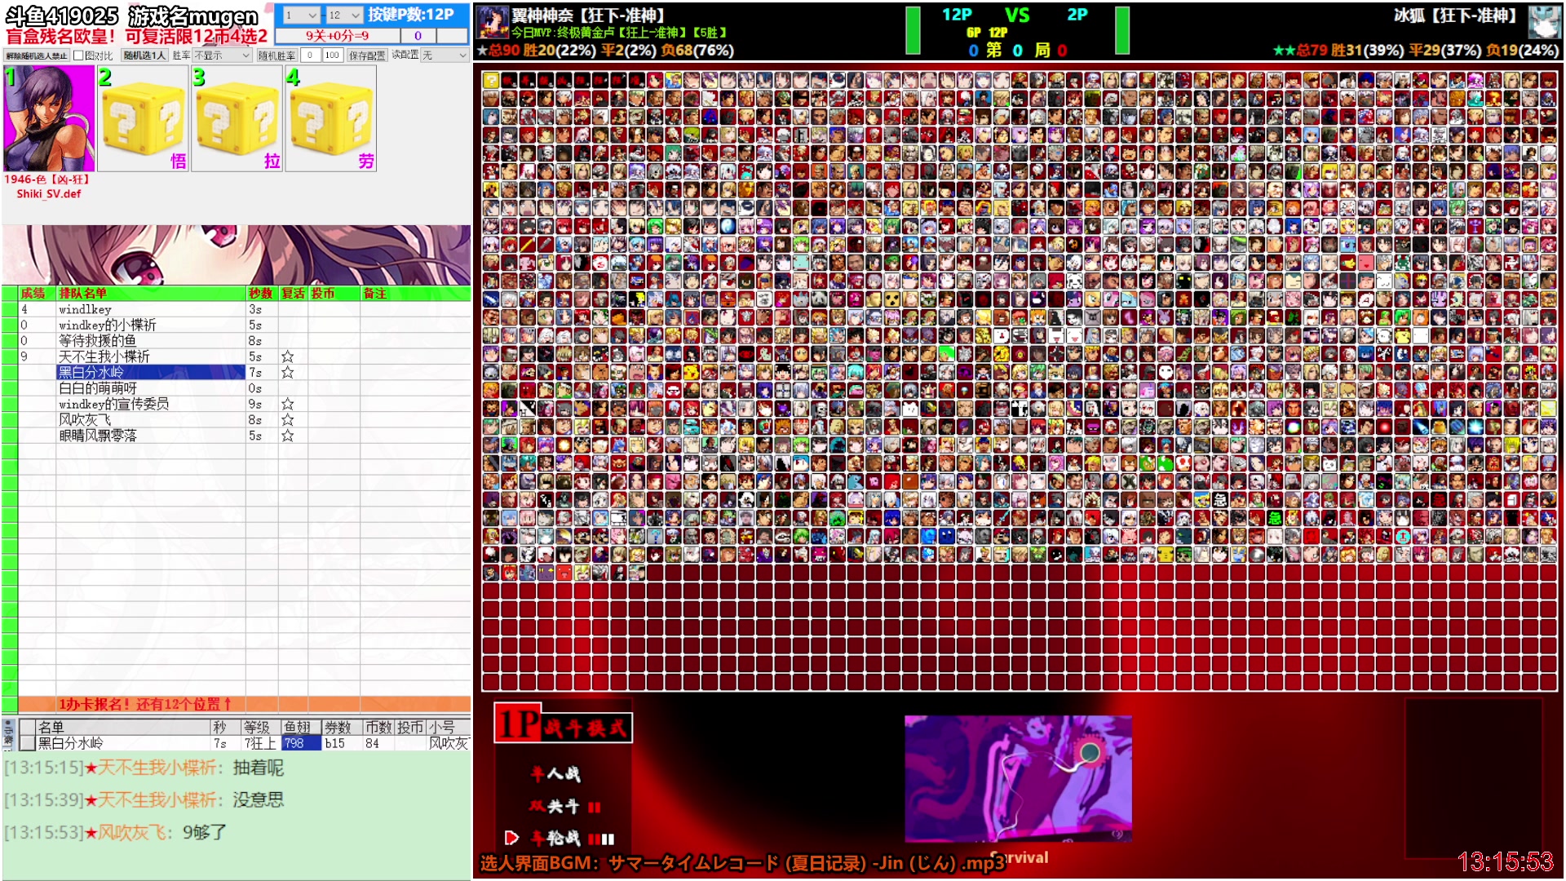Click the 7狂上 level cell
This screenshot has height=881, width=1566.
tap(261, 743)
